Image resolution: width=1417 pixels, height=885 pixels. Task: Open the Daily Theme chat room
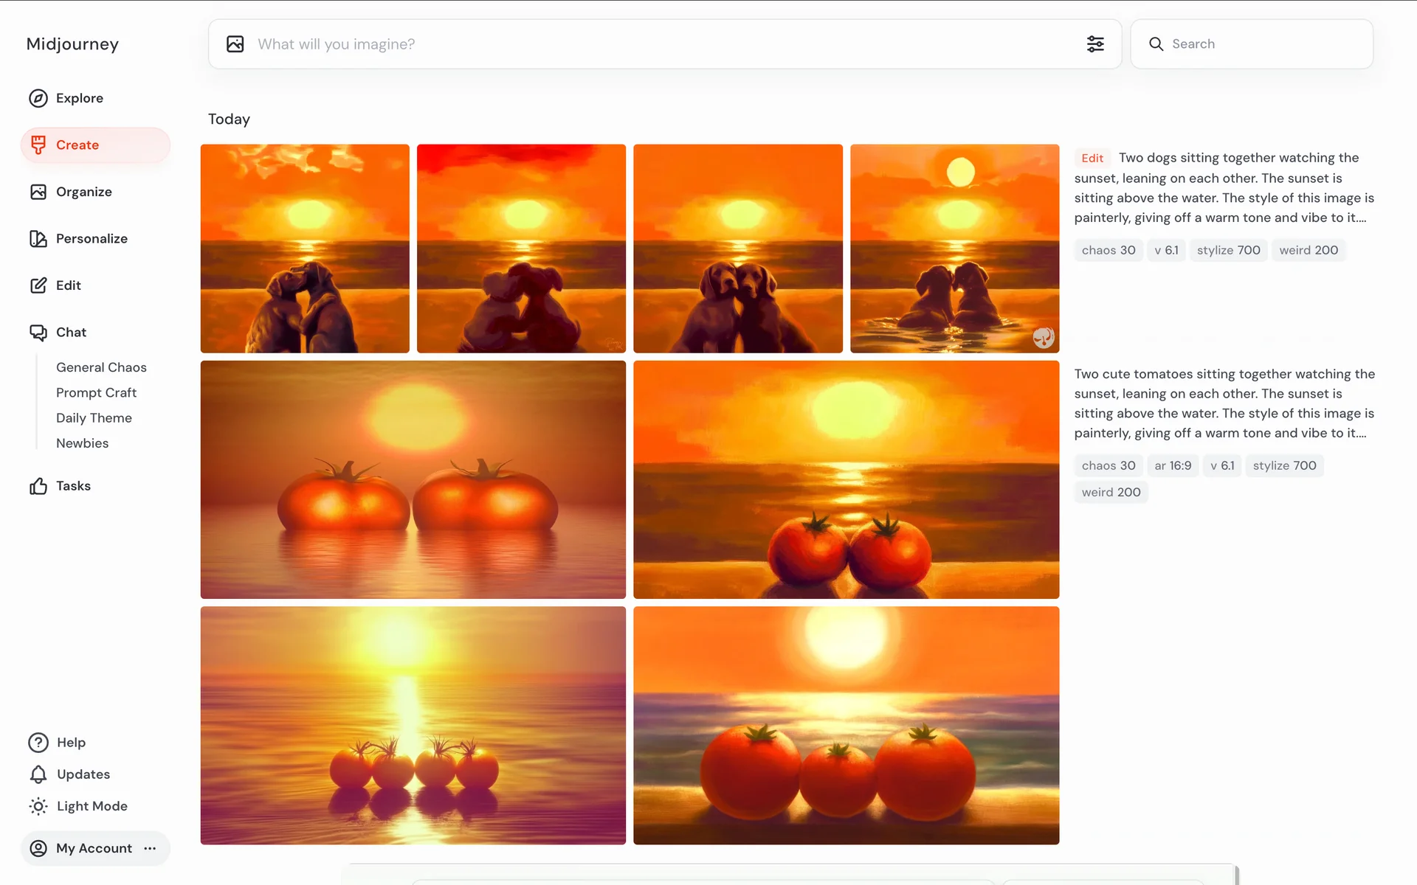(94, 418)
